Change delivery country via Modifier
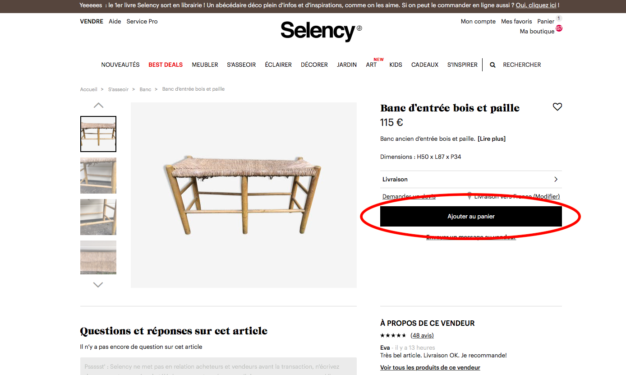The image size is (626, 375). (547, 196)
